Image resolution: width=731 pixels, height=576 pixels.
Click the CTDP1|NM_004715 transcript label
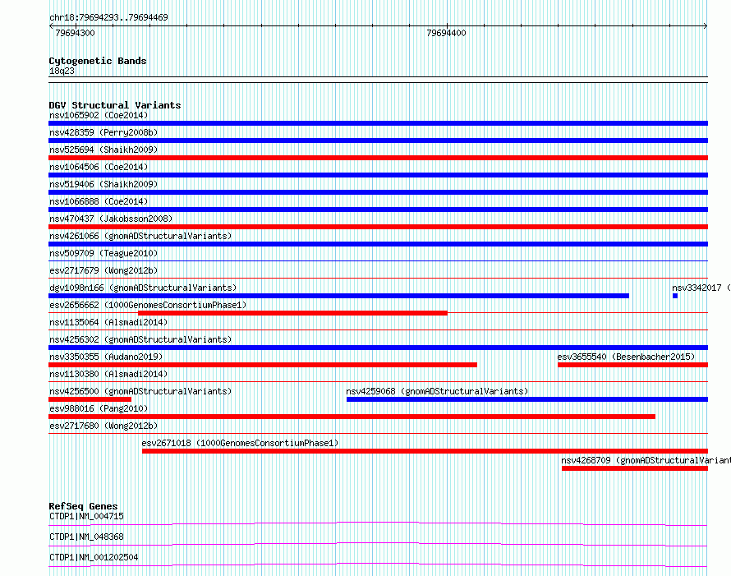(x=86, y=516)
